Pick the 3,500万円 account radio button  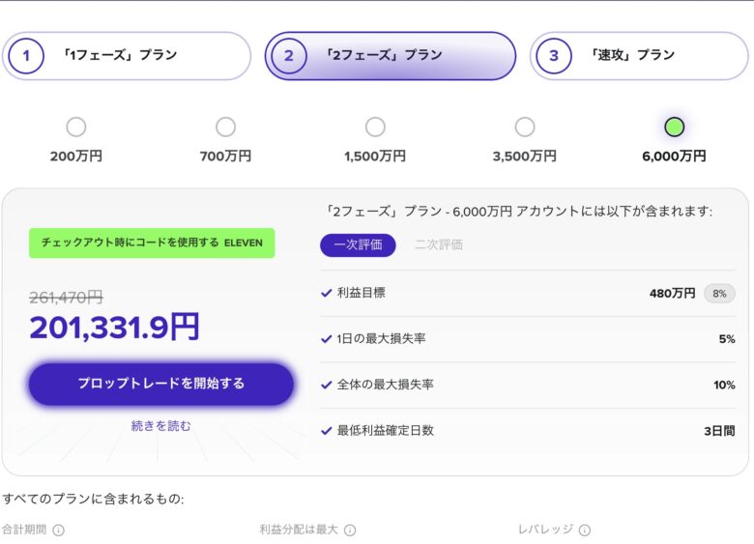pyautogui.click(x=525, y=128)
